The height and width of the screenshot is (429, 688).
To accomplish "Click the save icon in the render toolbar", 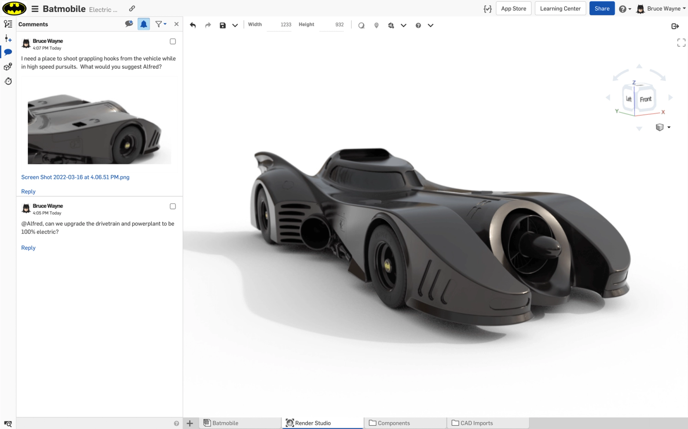I will point(222,25).
